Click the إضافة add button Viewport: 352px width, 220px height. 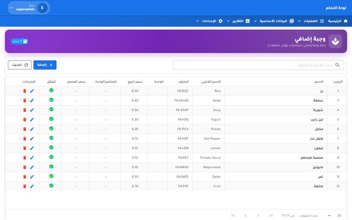(x=45, y=65)
